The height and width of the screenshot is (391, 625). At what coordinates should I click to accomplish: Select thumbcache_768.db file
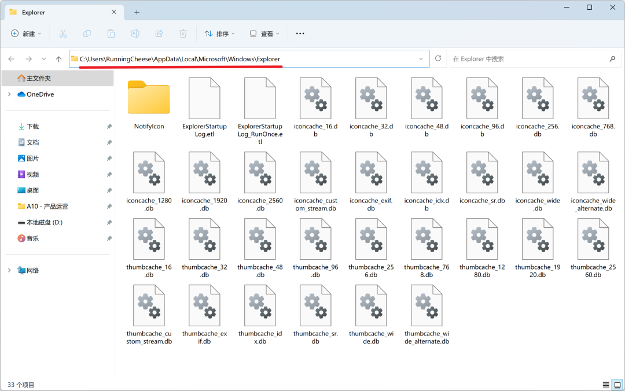(x=427, y=248)
